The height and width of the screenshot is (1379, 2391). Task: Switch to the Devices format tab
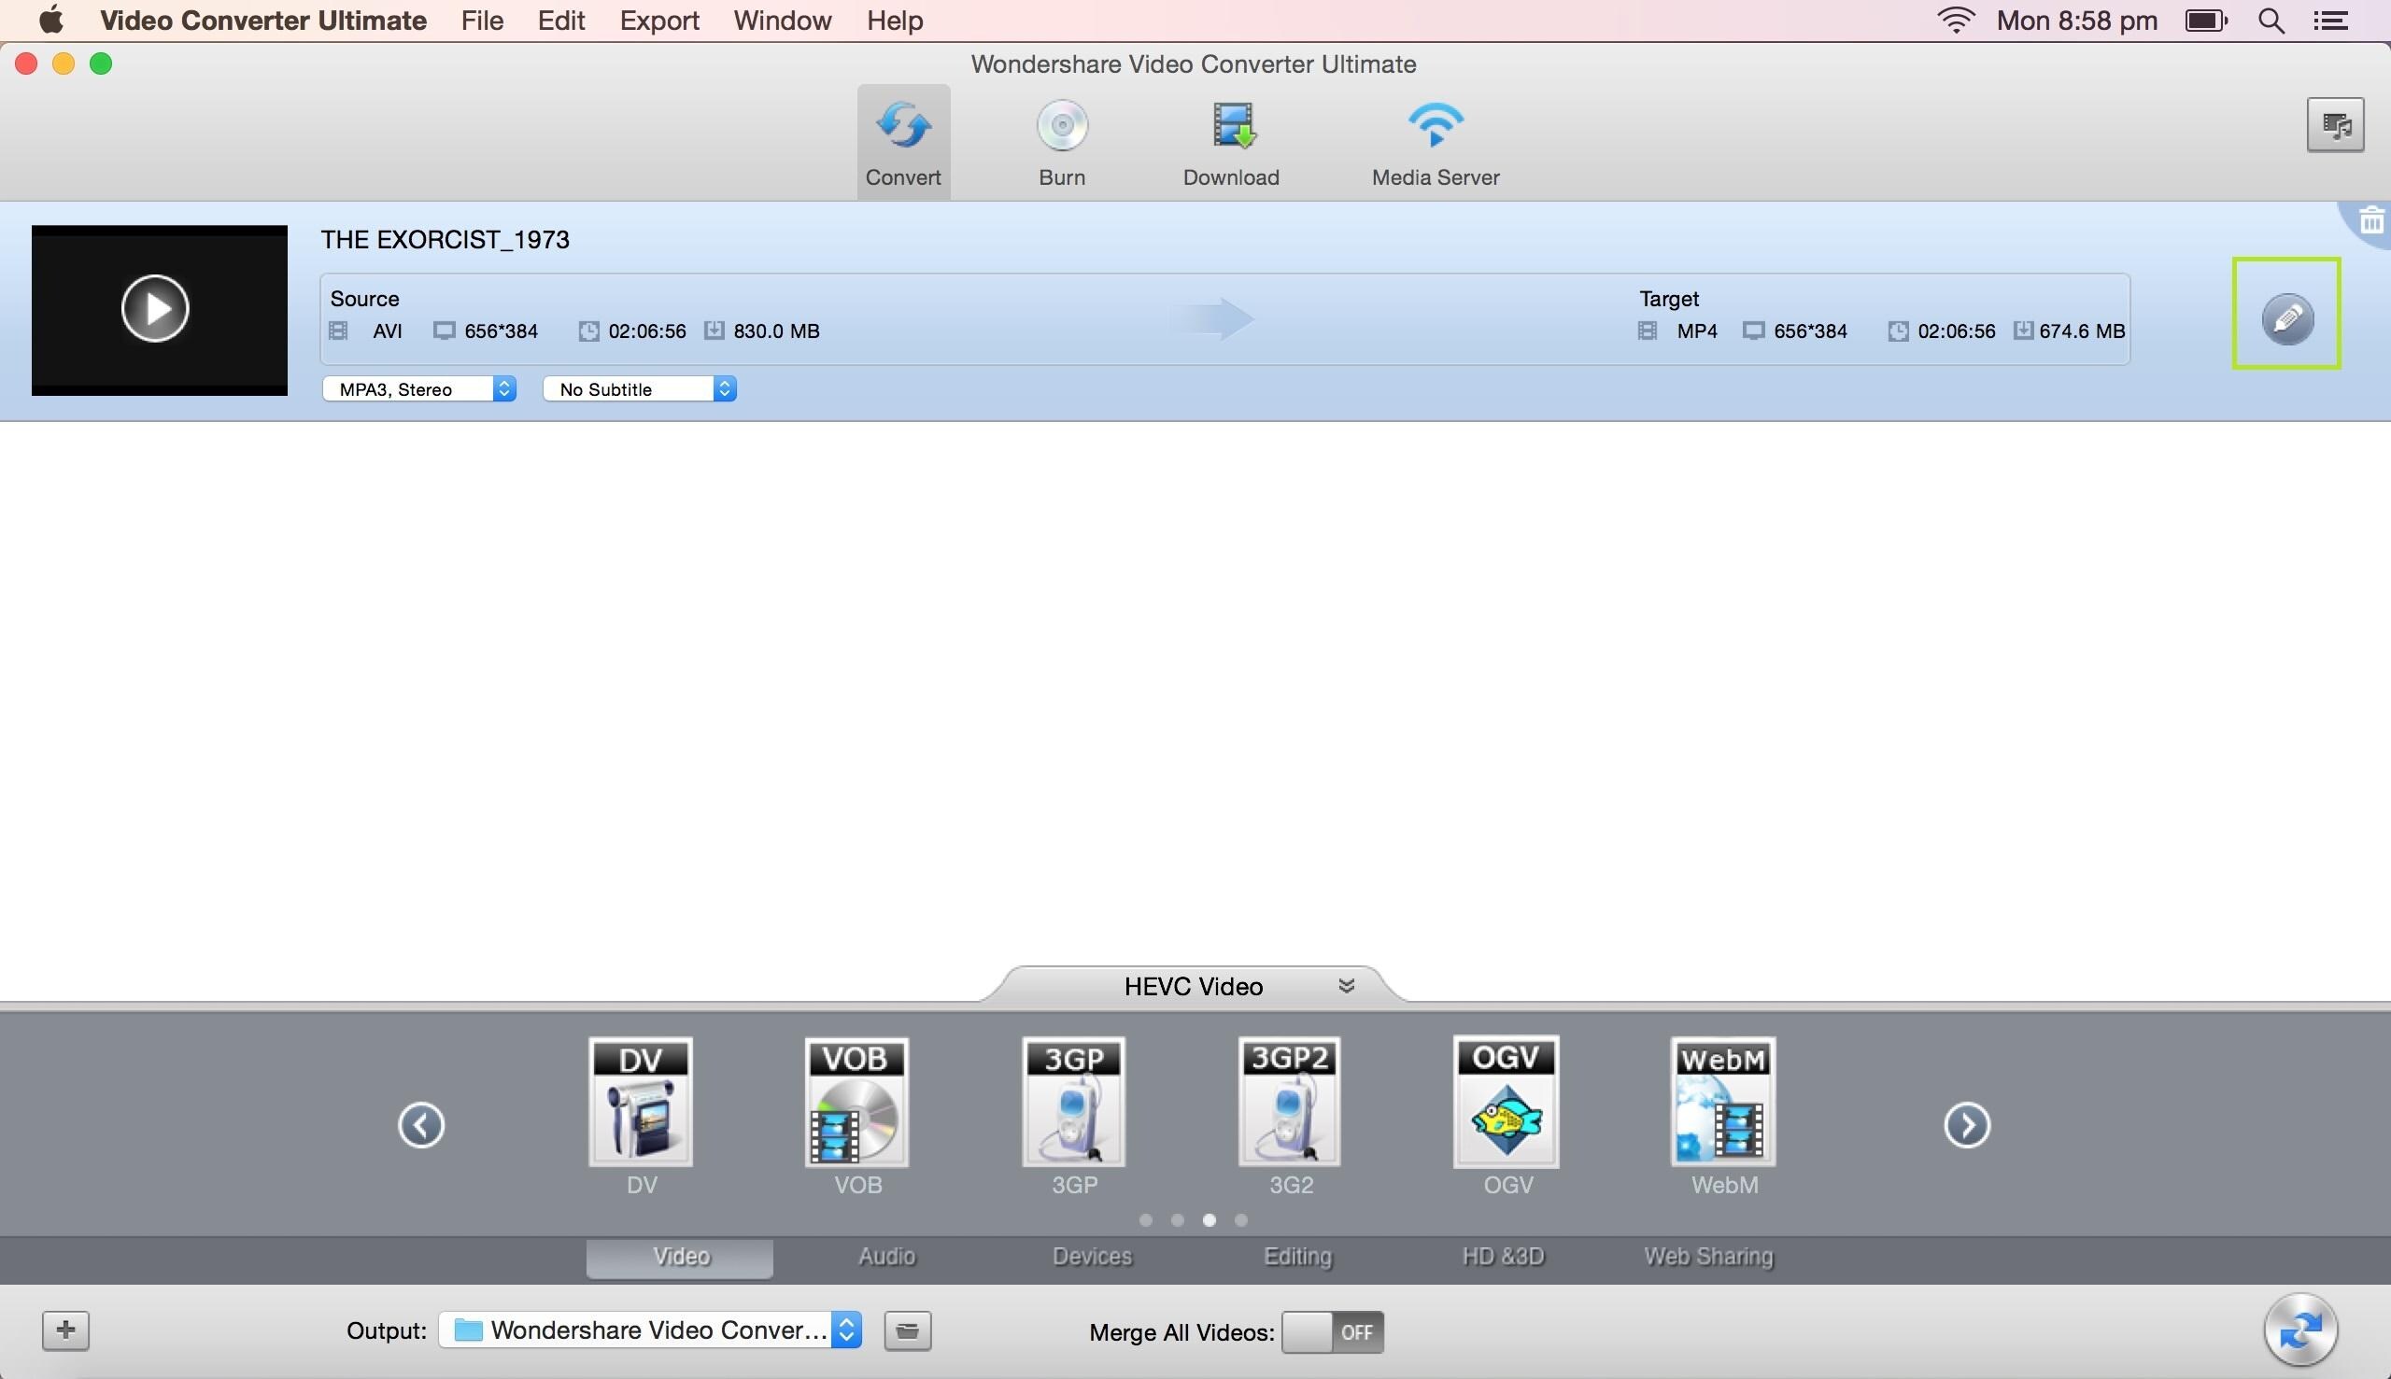coord(1091,1256)
